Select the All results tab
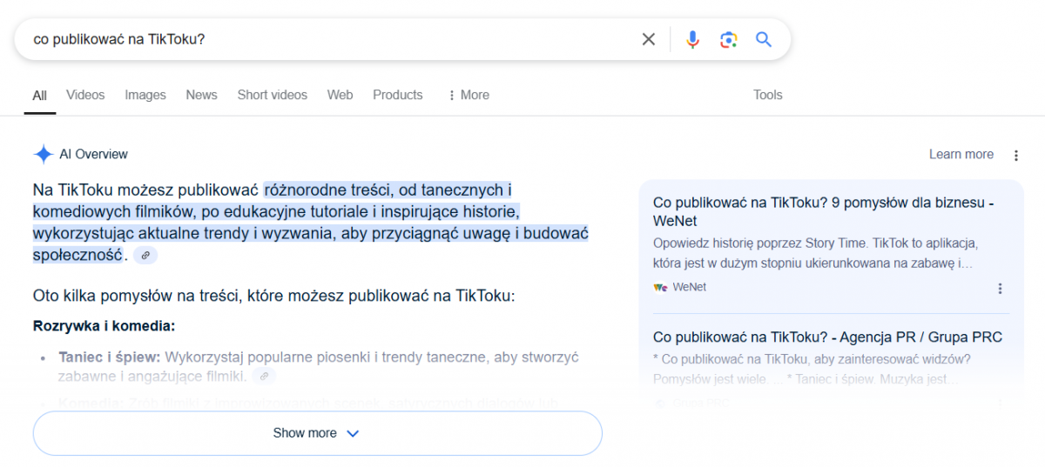 coord(40,96)
